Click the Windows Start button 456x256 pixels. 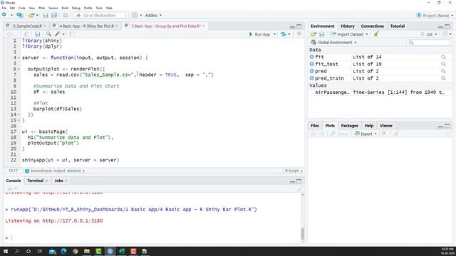(5, 251)
